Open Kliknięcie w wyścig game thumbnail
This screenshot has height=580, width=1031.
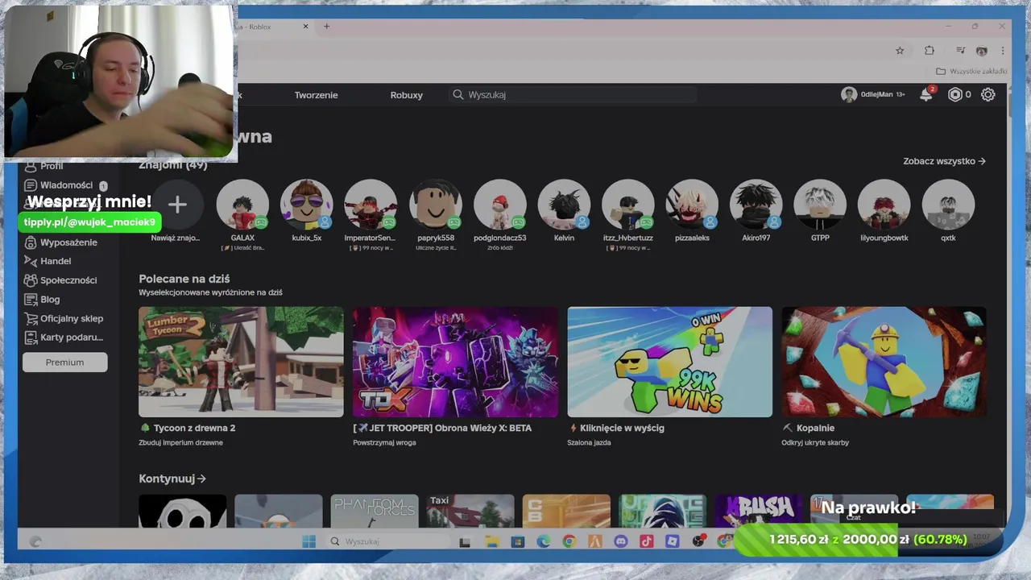[669, 362]
